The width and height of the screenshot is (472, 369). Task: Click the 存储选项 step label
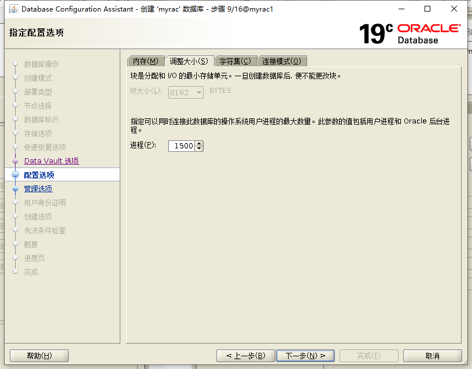click(x=38, y=133)
